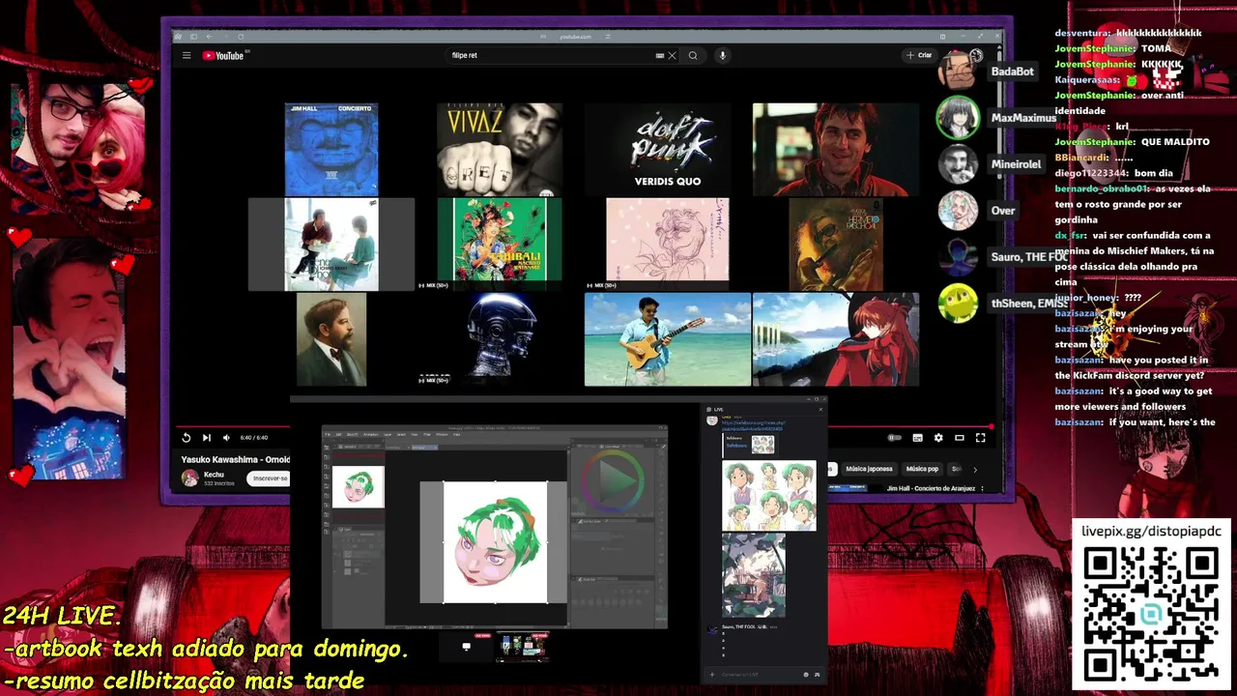Activate voice search microphone
1237x696 pixels.
(x=722, y=55)
